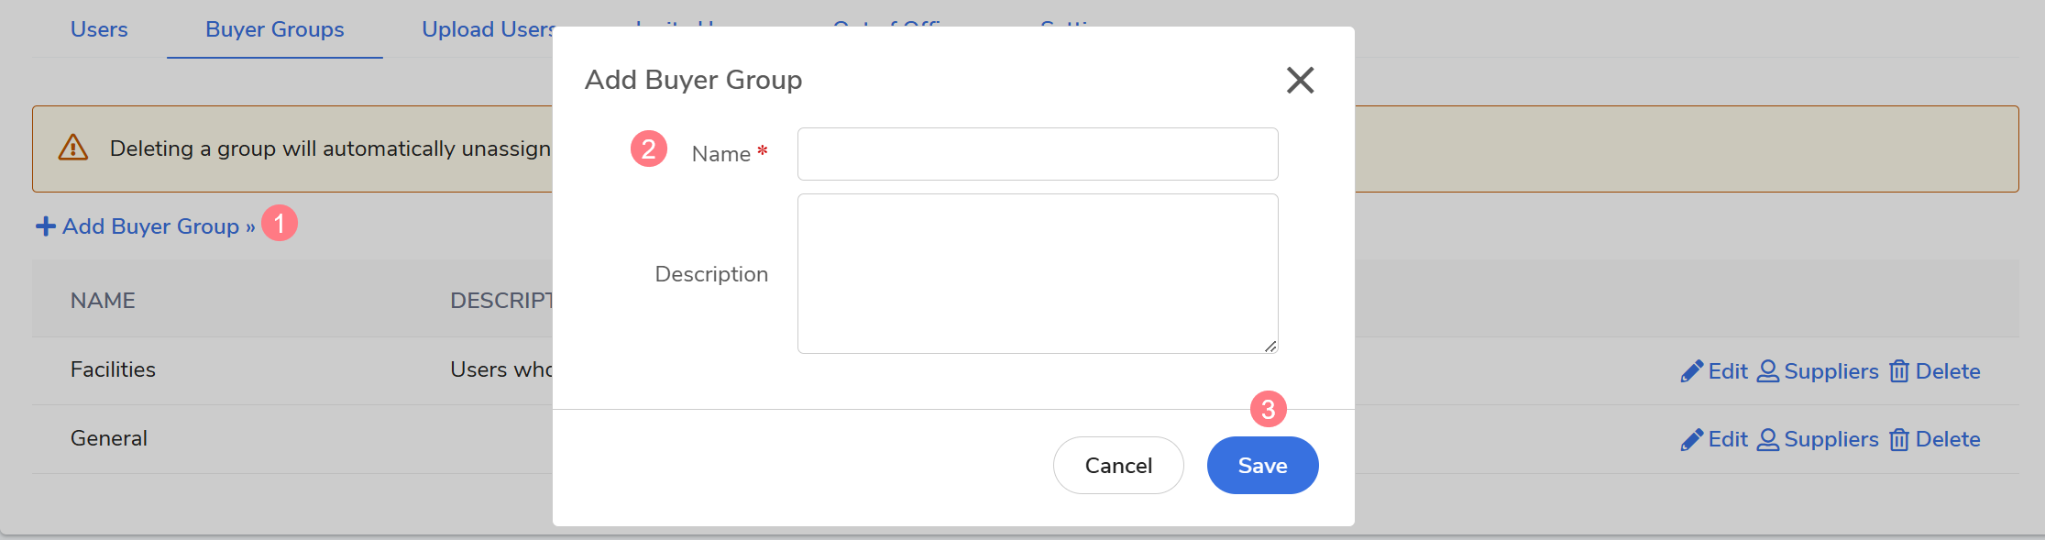The image size is (2045, 540).
Task: Click inside the Description text area
Action: [1037, 273]
